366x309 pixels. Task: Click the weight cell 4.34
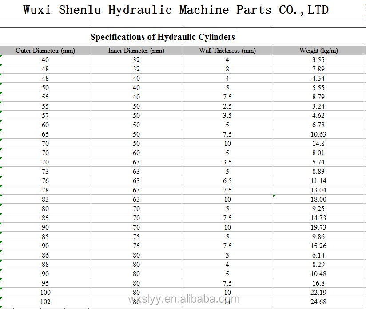point(318,78)
